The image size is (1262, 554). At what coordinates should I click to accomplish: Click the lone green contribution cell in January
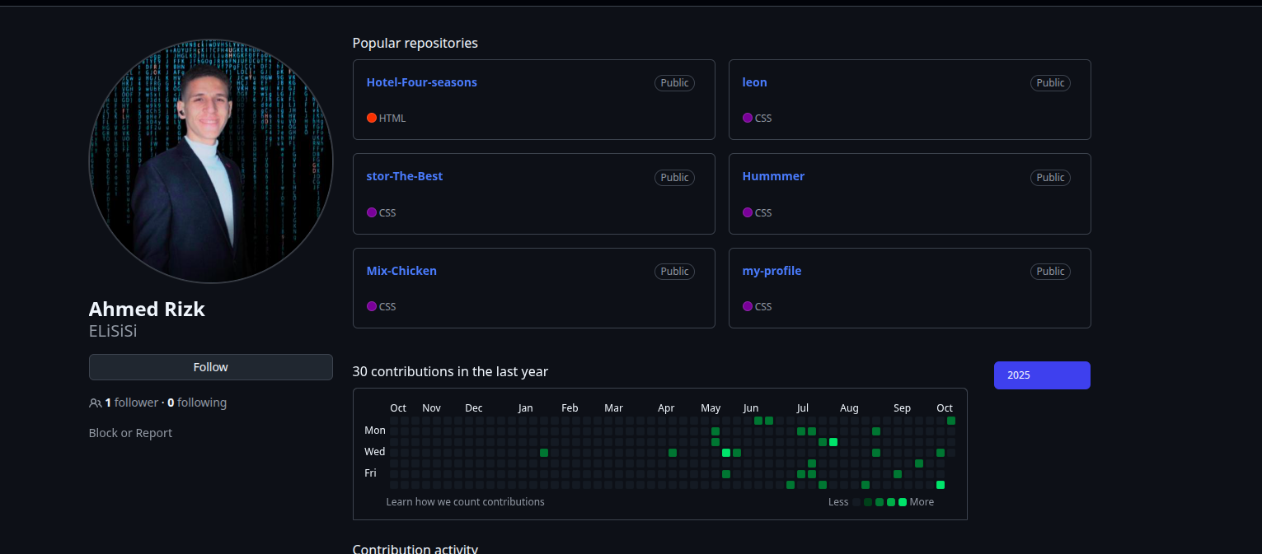544,453
